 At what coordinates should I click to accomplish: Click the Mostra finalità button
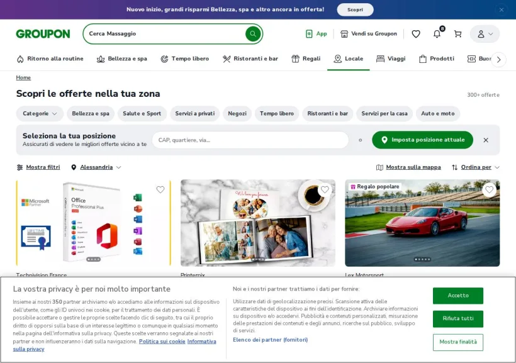[x=457, y=342]
